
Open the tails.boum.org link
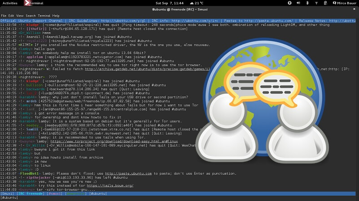click(x=110, y=186)
